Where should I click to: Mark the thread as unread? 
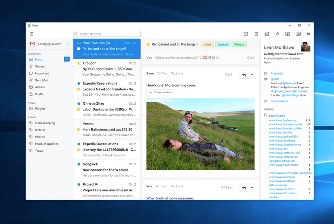[x=266, y=34]
